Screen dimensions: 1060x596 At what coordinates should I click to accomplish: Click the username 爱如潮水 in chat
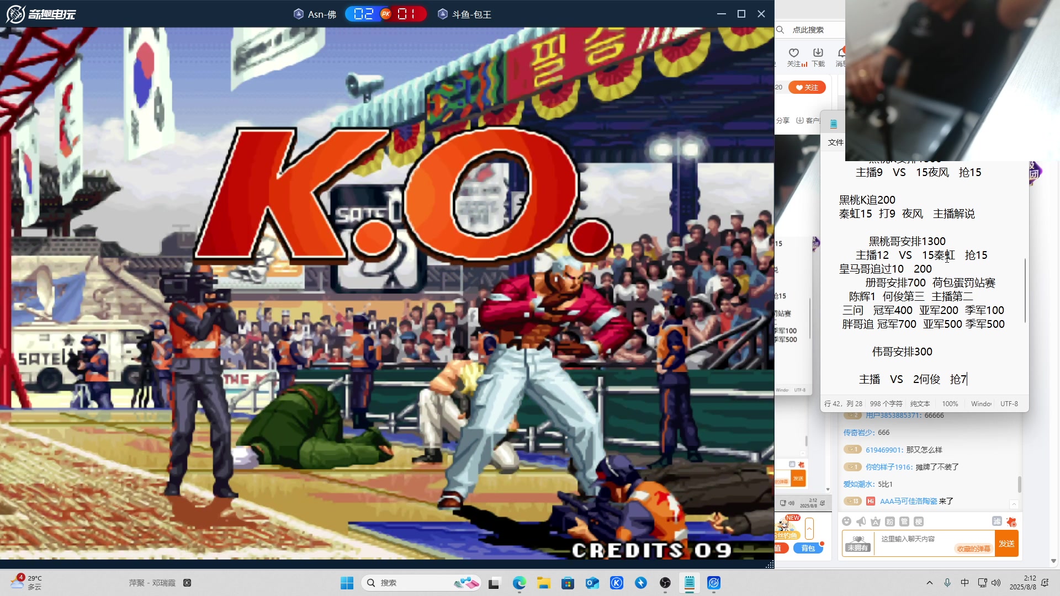(858, 484)
